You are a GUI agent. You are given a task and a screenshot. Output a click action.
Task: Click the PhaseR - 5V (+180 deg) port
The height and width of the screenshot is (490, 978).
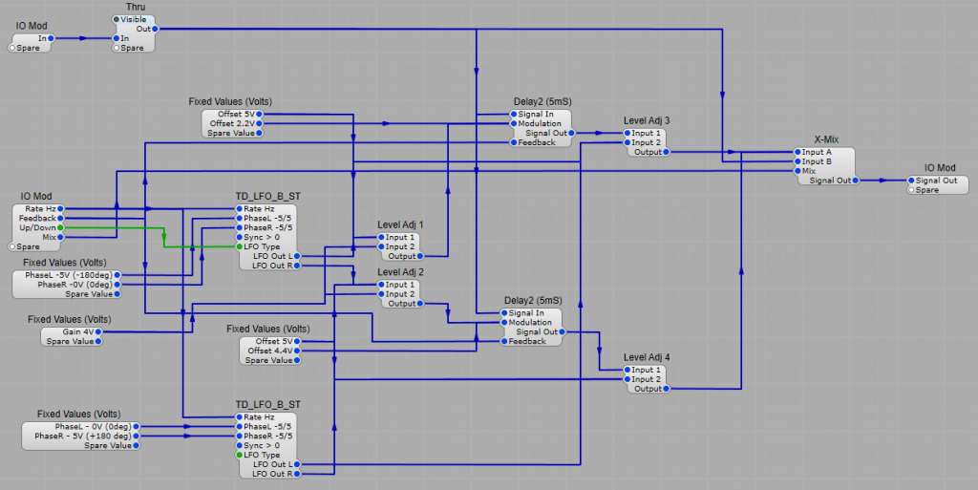pos(137,436)
